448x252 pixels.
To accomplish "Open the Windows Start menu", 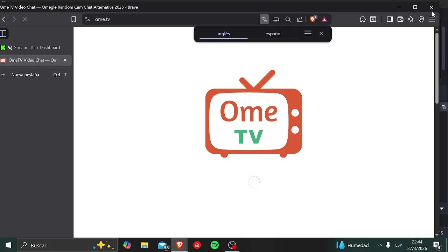I will (x=8, y=245).
